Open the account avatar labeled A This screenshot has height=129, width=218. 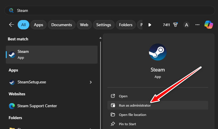[x=186, y=25]
